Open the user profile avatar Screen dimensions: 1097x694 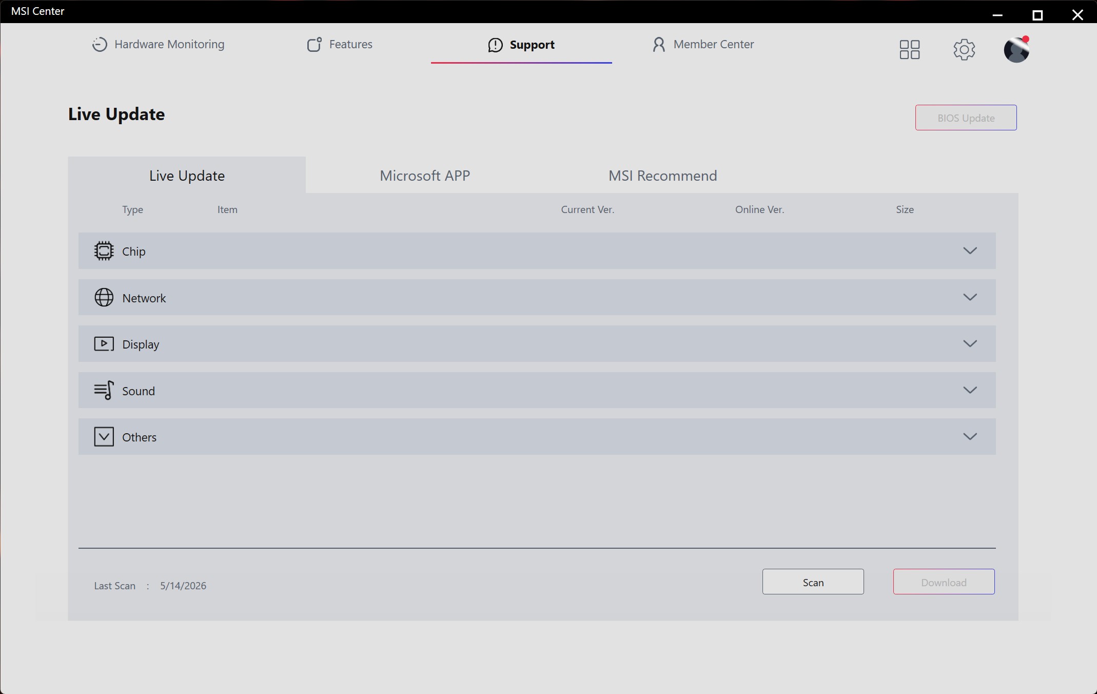1016,50
